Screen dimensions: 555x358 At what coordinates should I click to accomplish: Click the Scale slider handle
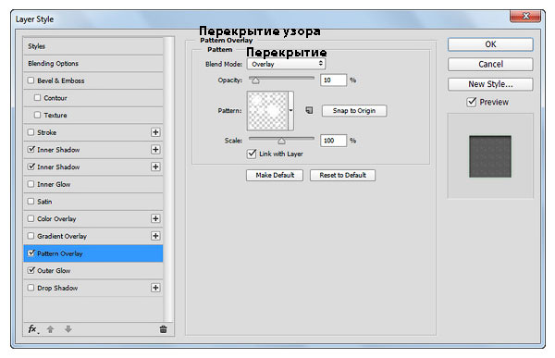coord(281,141)
